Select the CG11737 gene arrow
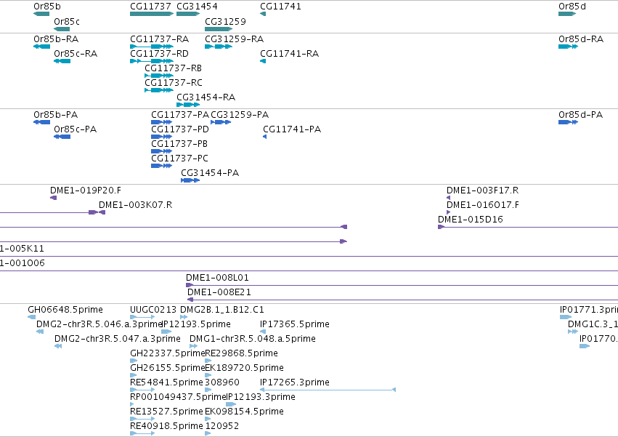The width and height of the screenshot is (618, 437). point(152,14)
